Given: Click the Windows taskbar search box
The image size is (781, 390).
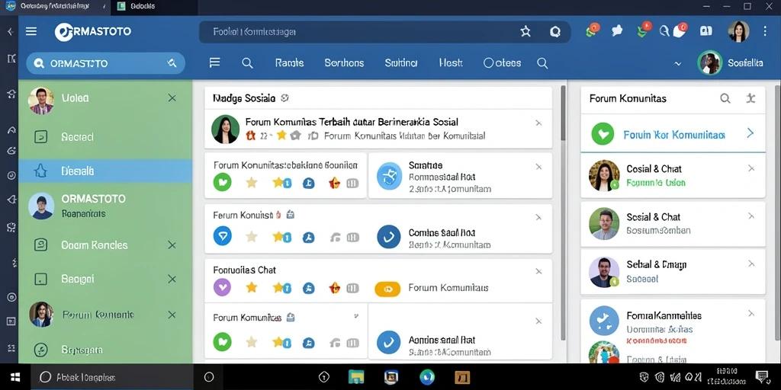Looking at the screenshot, I should click(112, 377).
